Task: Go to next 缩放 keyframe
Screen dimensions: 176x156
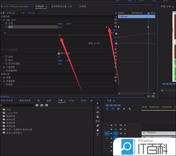Action: 111,27
